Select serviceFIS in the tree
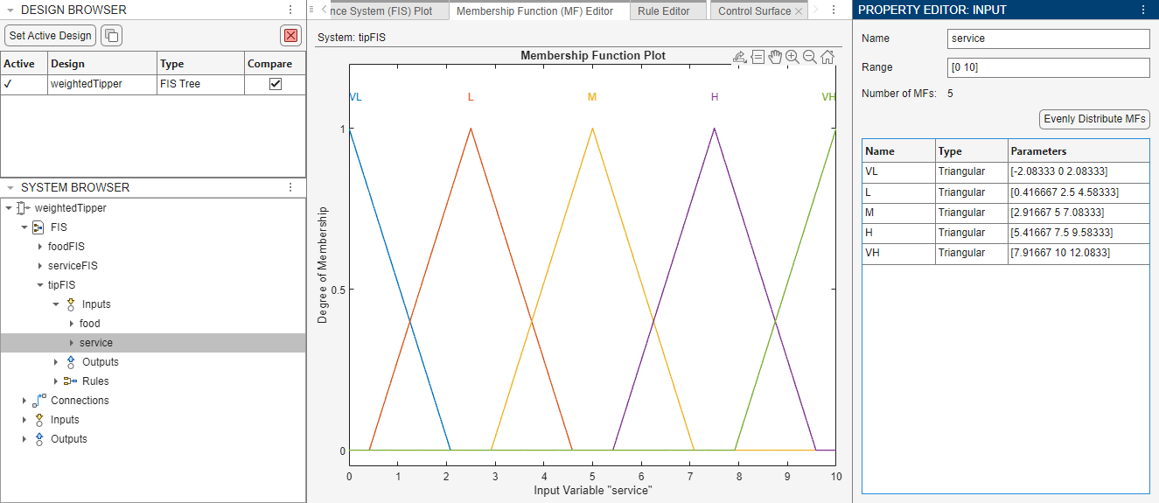 (x=73, y=266)
